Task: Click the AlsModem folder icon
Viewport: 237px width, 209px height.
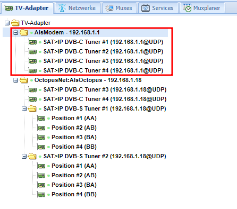Action: (x=24, y=32)
